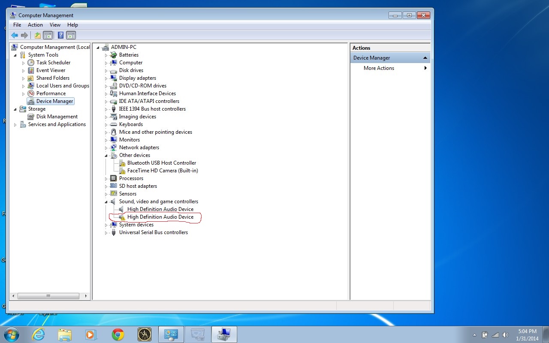Click the Show/Hide Action Pane icon

point(71,35)
